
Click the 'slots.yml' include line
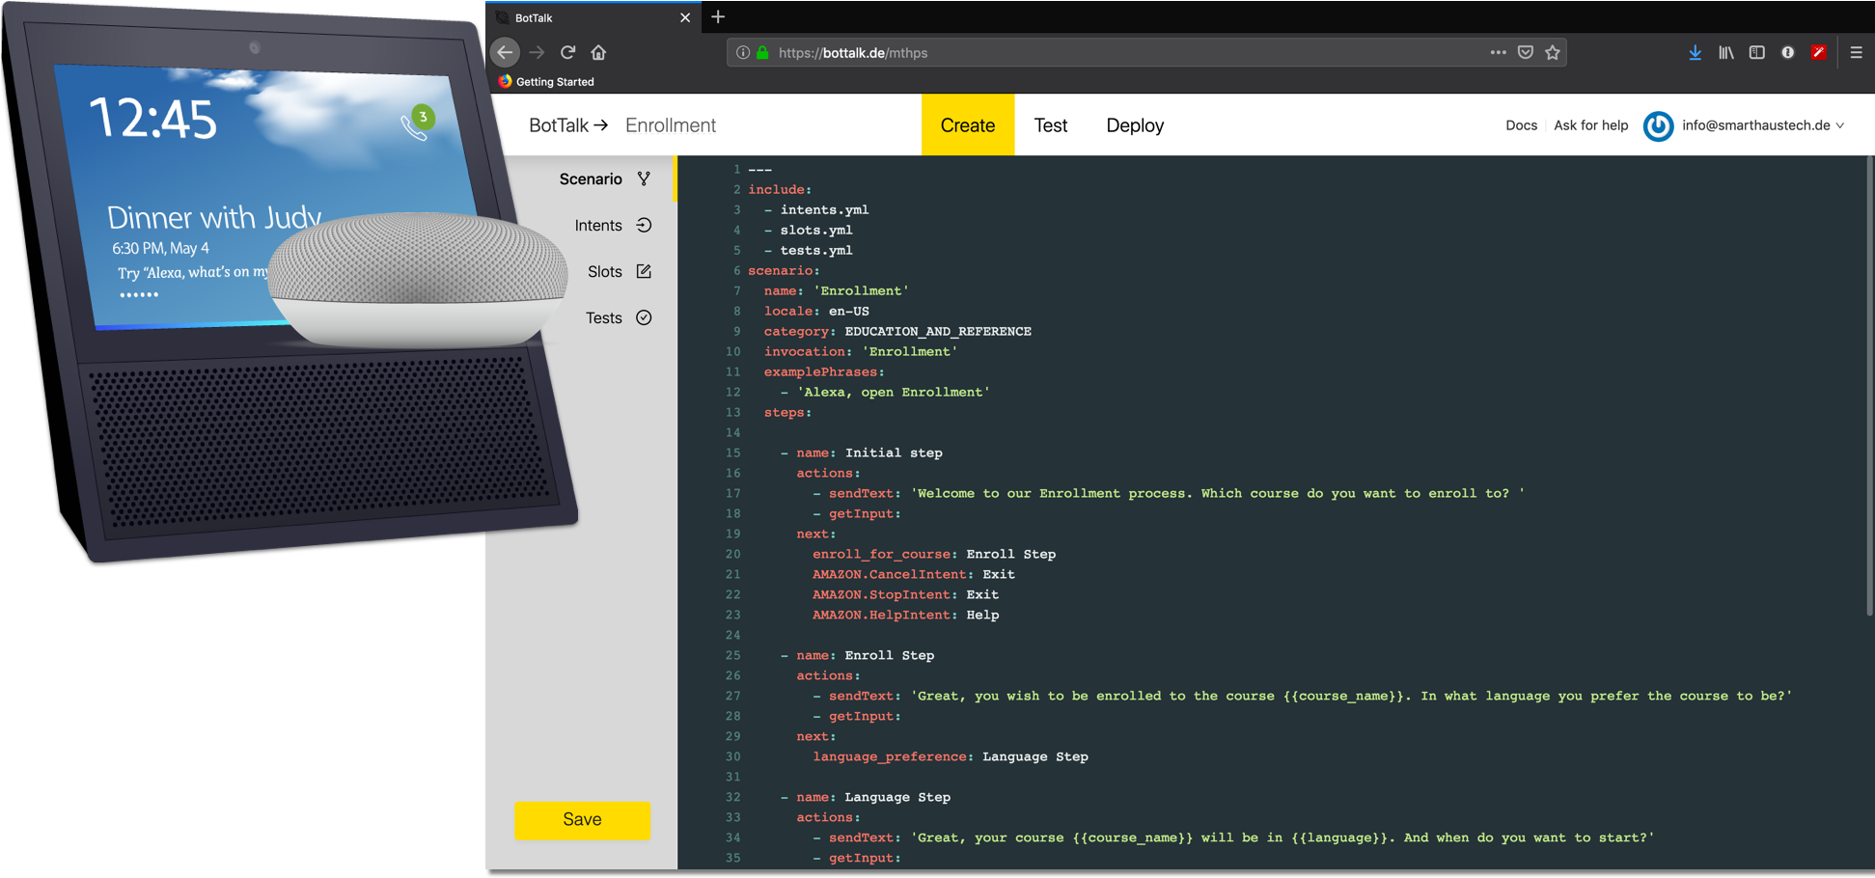click(x=809, y=230)
